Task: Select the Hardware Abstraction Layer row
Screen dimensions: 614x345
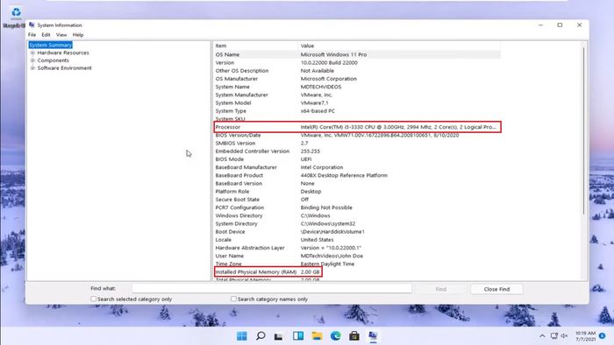Action: coord(357,248)
